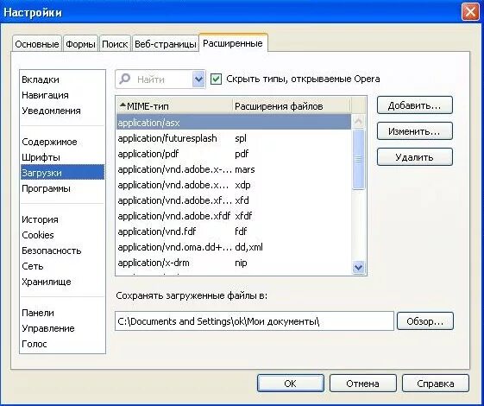
Task: Select the application/asx row
Action: click(234, 123)
